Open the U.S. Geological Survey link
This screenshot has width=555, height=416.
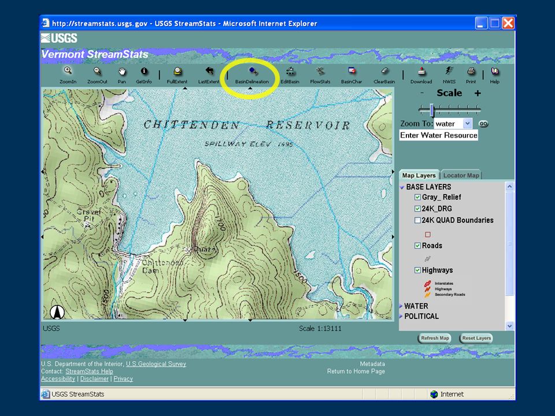point(156,363)
